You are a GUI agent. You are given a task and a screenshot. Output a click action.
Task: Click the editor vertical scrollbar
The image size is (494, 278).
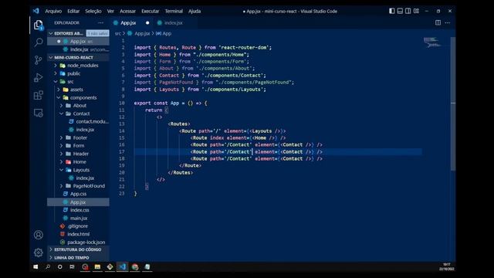coord(453,103)
